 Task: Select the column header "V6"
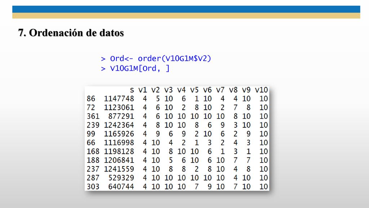point(207,90)
